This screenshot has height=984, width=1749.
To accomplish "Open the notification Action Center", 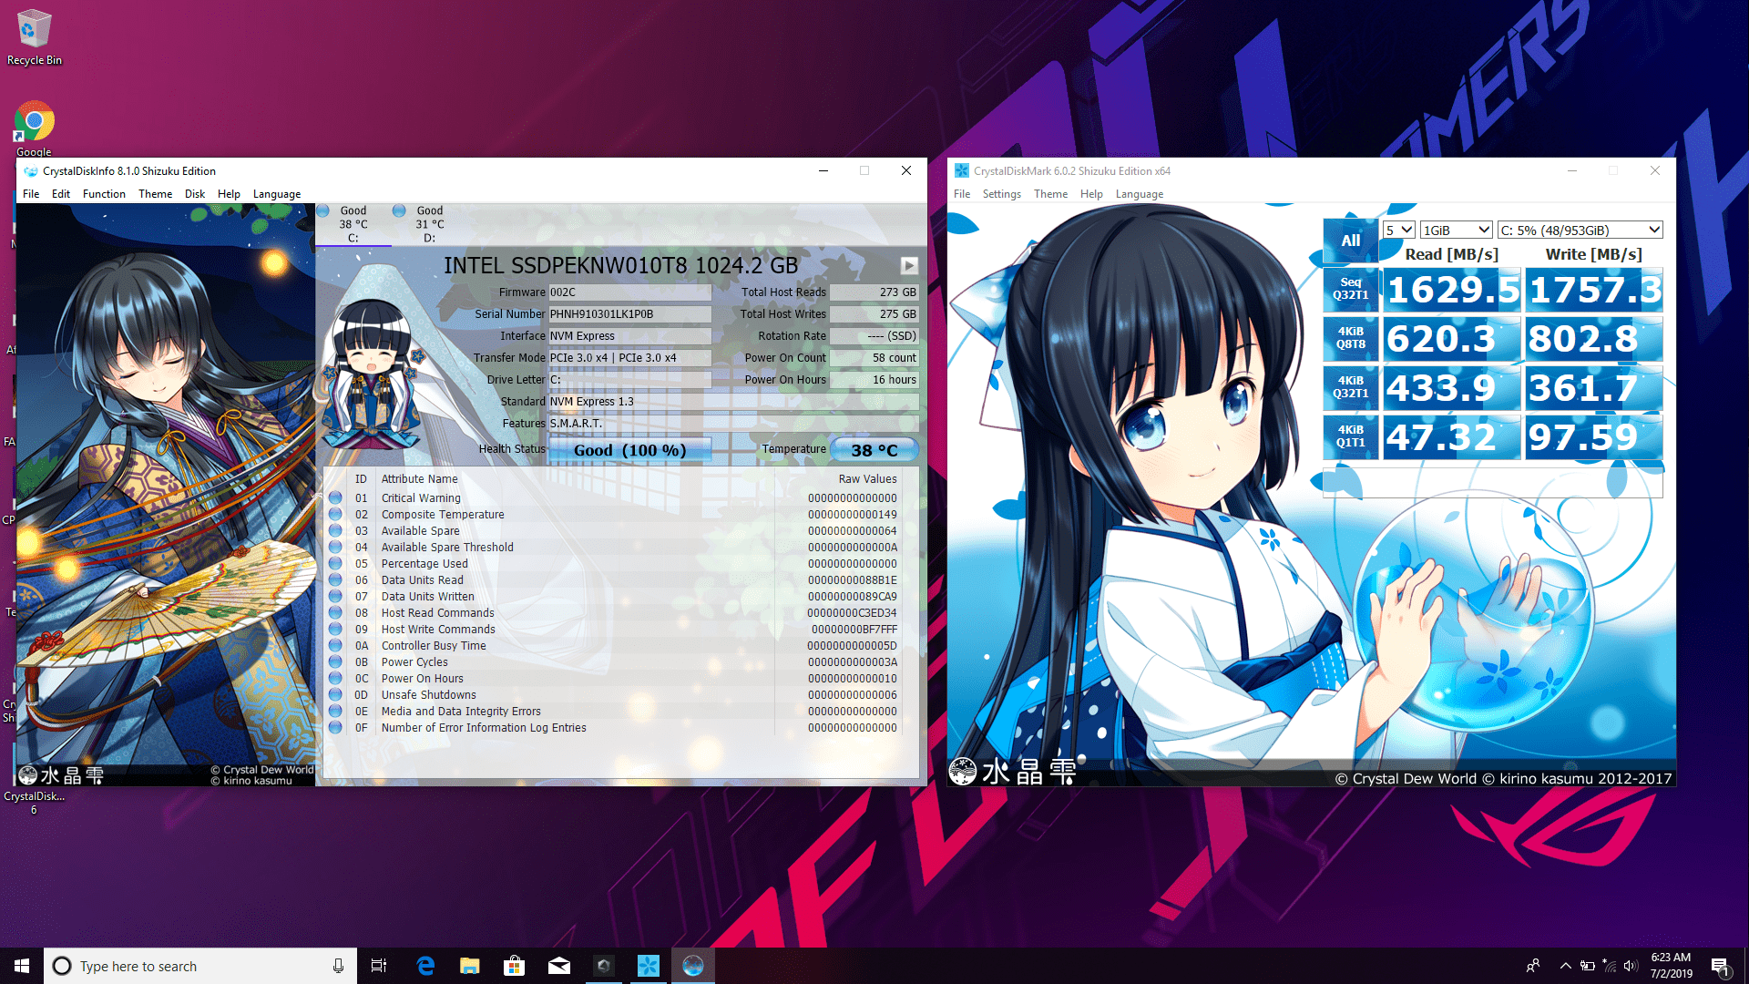I will coord(1720,966).
